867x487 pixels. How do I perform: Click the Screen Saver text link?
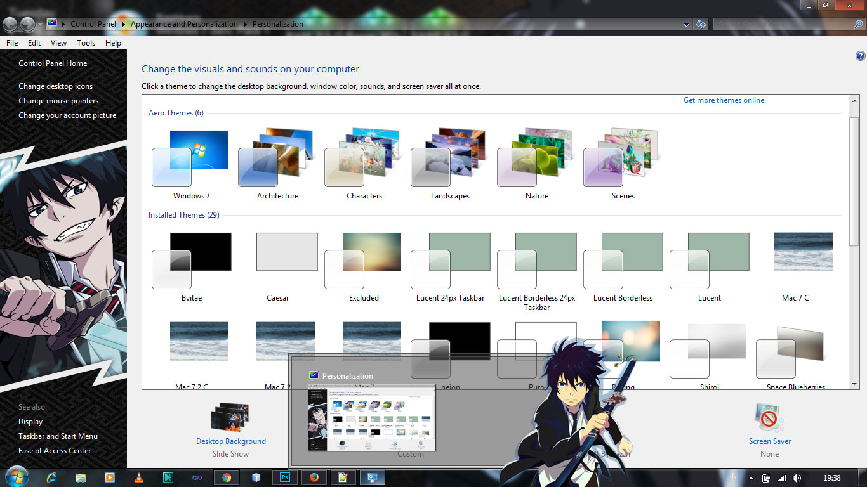pyautogui.click(x=770, y=441)
